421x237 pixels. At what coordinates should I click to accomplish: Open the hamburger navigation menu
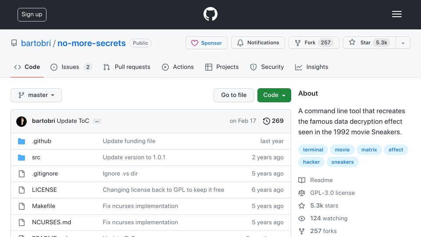396,14
